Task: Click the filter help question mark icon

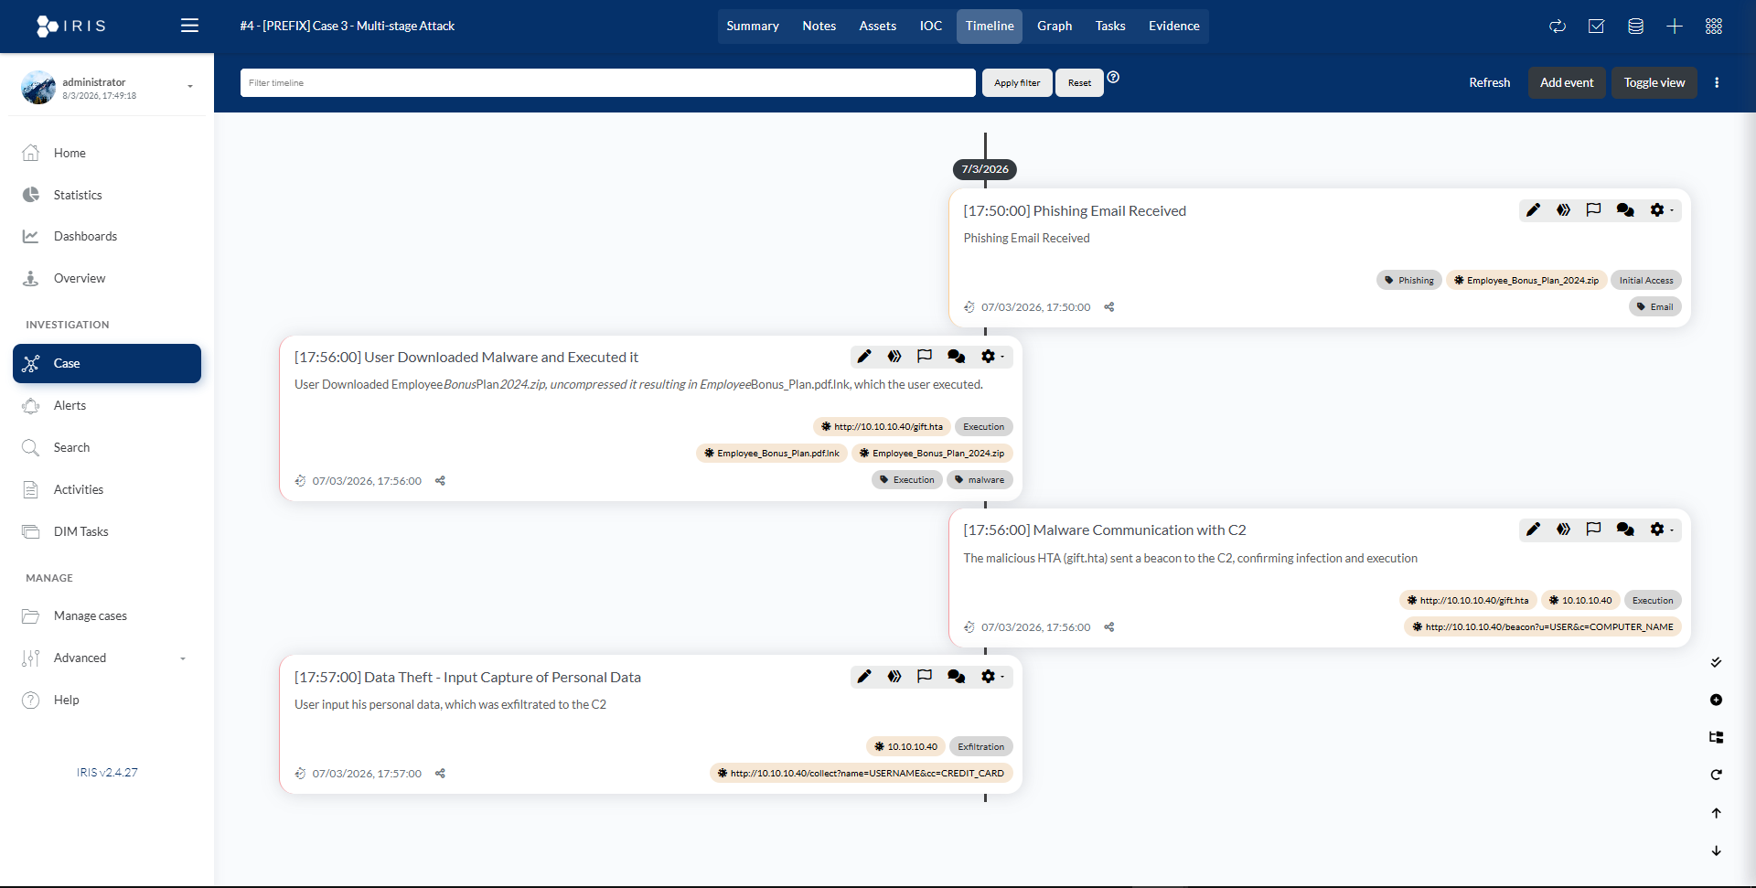Action: point(1113,78)
